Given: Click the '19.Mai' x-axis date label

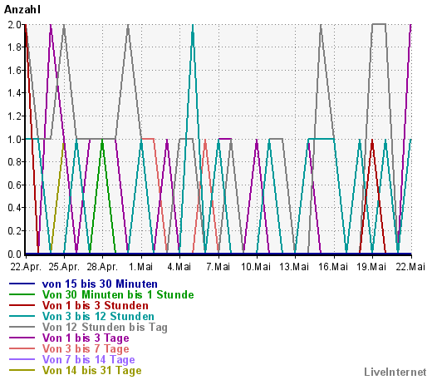Looking at the screenshot, I should 371,267.
